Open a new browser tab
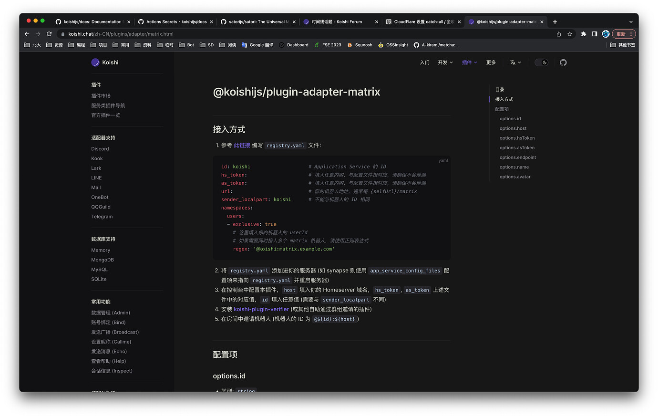 coord(555,21)
